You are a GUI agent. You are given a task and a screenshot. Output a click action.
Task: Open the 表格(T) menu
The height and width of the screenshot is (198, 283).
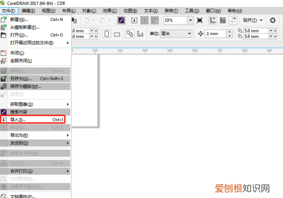click(x=171, y=11)
